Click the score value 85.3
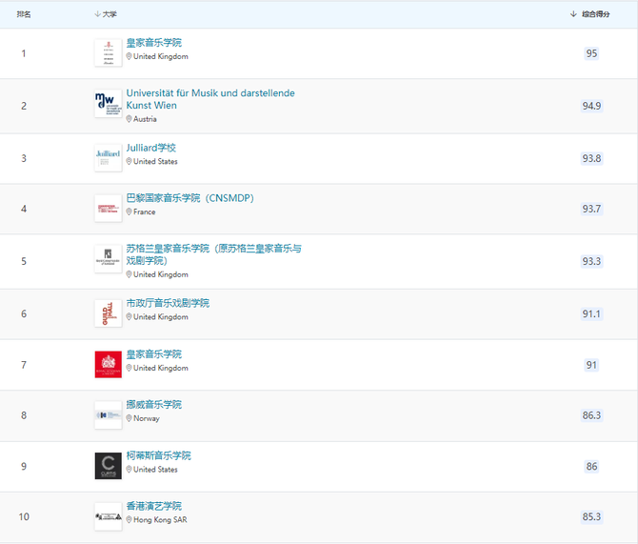This screenshot has height=544, width=638. [591, 516]
